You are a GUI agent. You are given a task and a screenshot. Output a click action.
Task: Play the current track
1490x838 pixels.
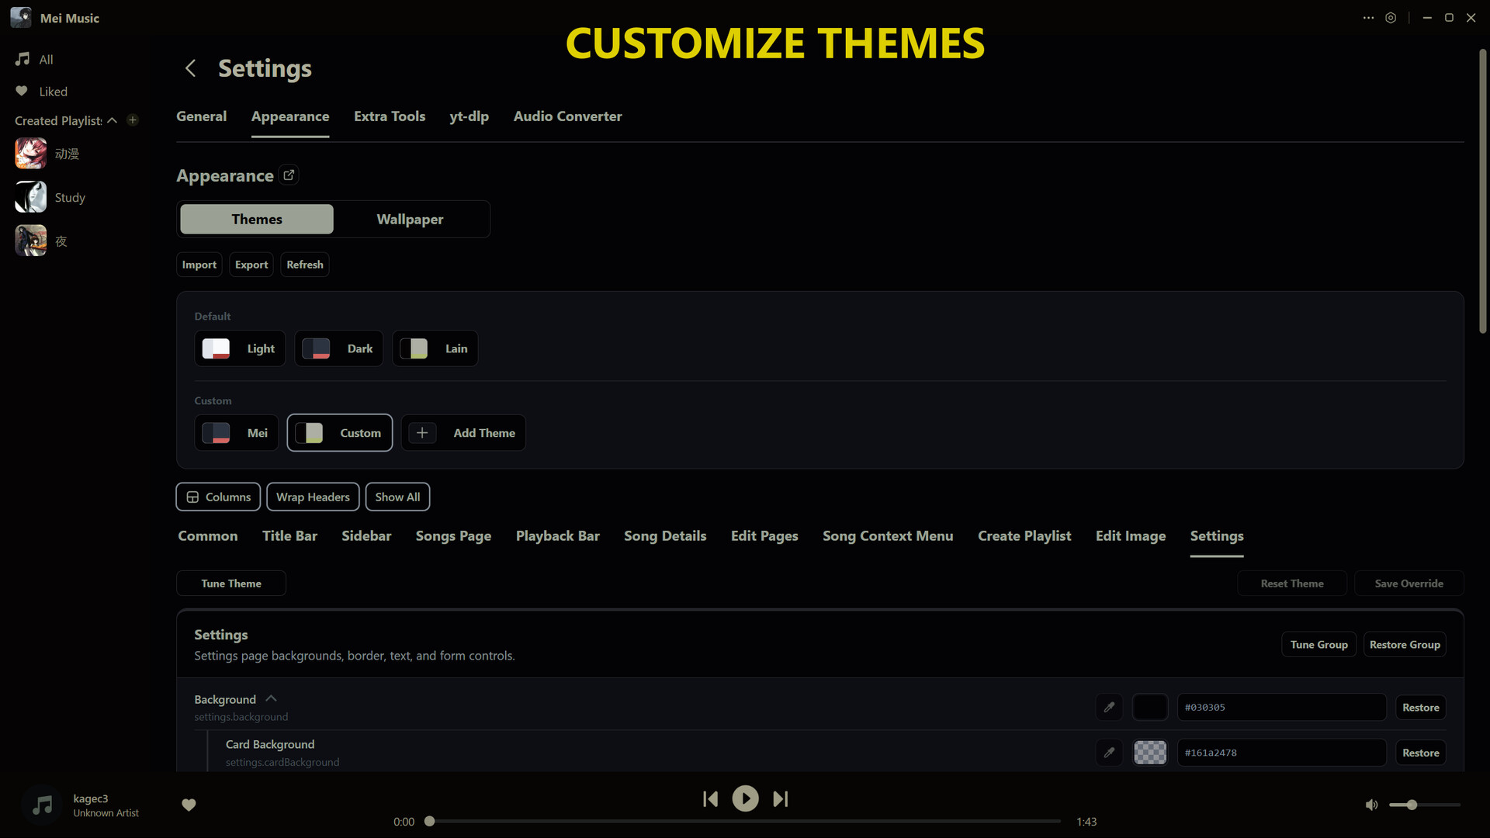tap(745, 798)
